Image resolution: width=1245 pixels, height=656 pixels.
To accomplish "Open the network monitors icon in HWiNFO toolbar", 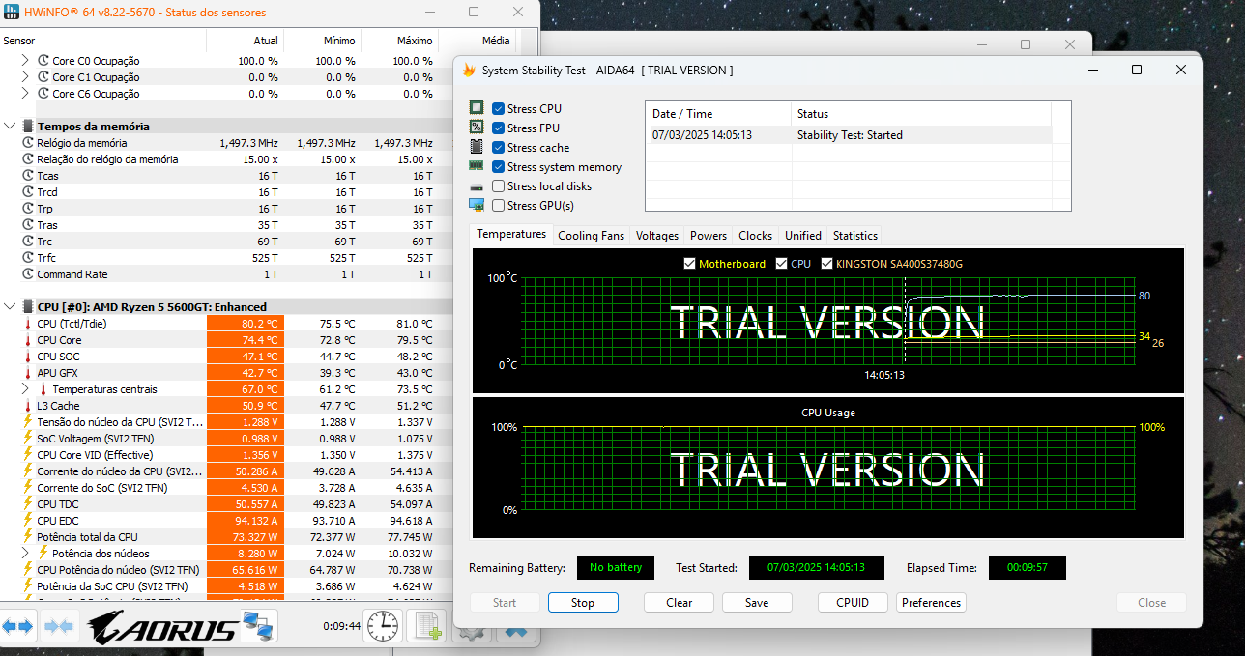I will coord(258,626).
